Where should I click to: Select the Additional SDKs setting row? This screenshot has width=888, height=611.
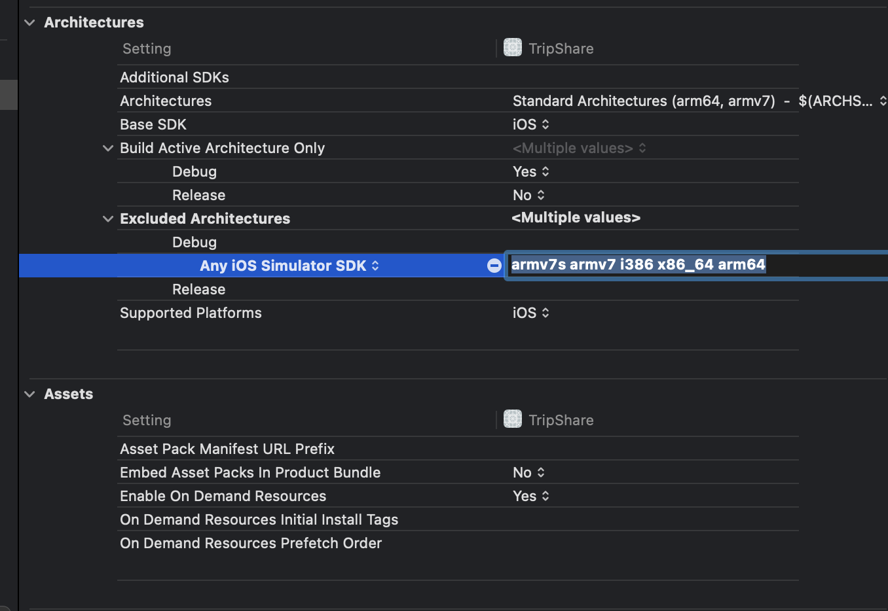click(174, 77)
